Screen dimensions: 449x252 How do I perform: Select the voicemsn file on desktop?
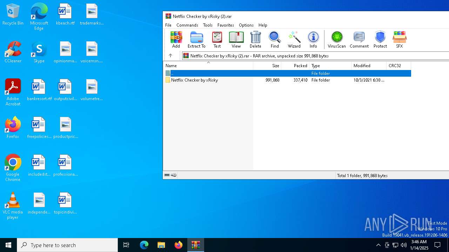pyautogui.click(x=92, y=52)
